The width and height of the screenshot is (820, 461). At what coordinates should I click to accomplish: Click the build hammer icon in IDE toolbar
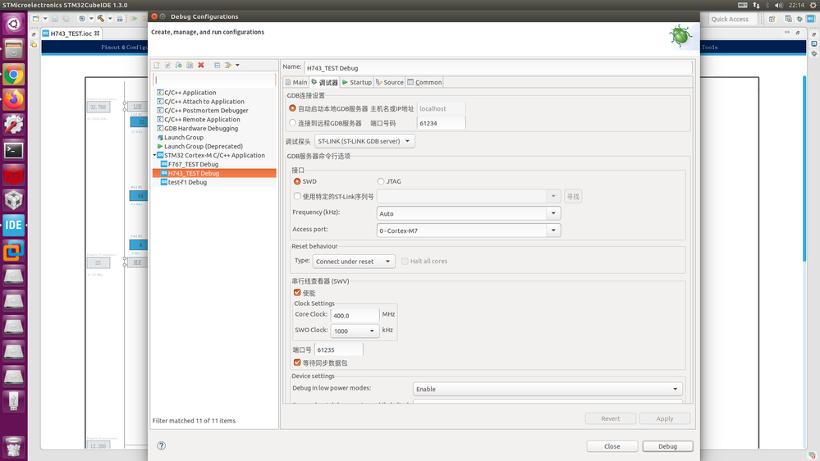pos(100,19)
